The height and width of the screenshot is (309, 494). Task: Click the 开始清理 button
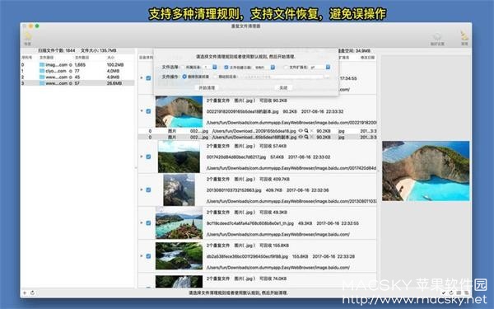click(x=207, y=87)
